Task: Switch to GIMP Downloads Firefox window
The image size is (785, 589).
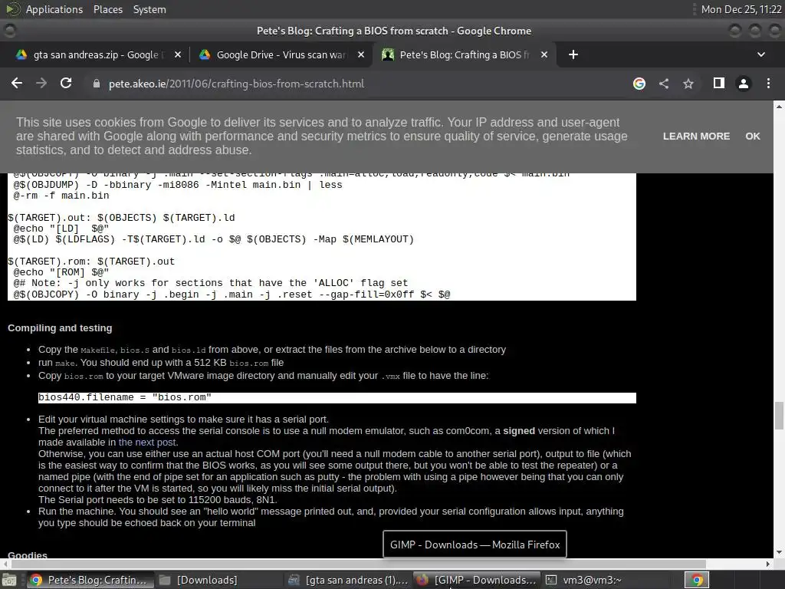Action: point(477,580)
